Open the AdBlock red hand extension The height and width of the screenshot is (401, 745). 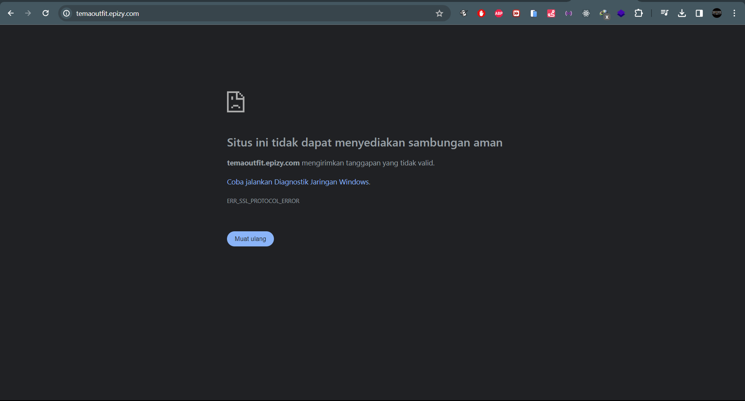[x=481, y=14]
